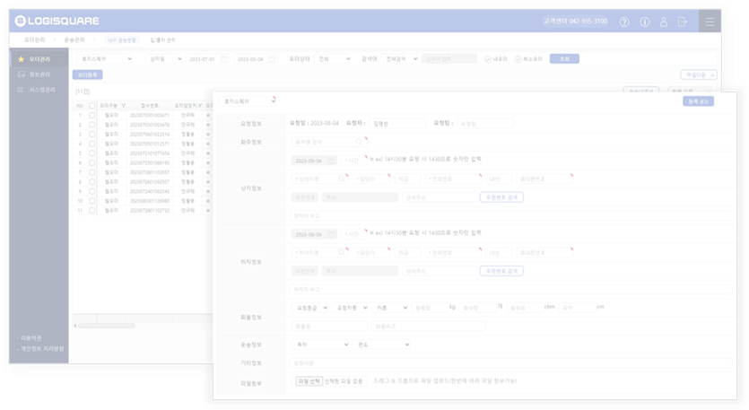Toggle the 내오더 checkbox
The height and width of the screenshot is (410, 749).
point(488,59)
